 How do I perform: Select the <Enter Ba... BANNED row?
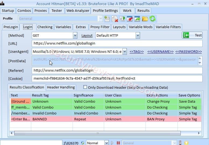(x=106, y=119)
